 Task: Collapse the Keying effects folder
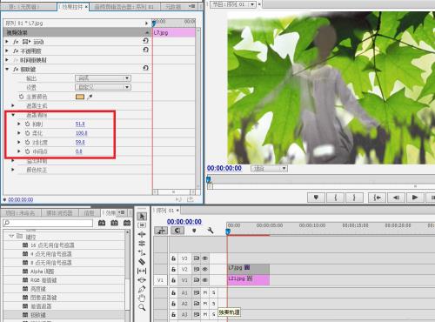(11, 236)
